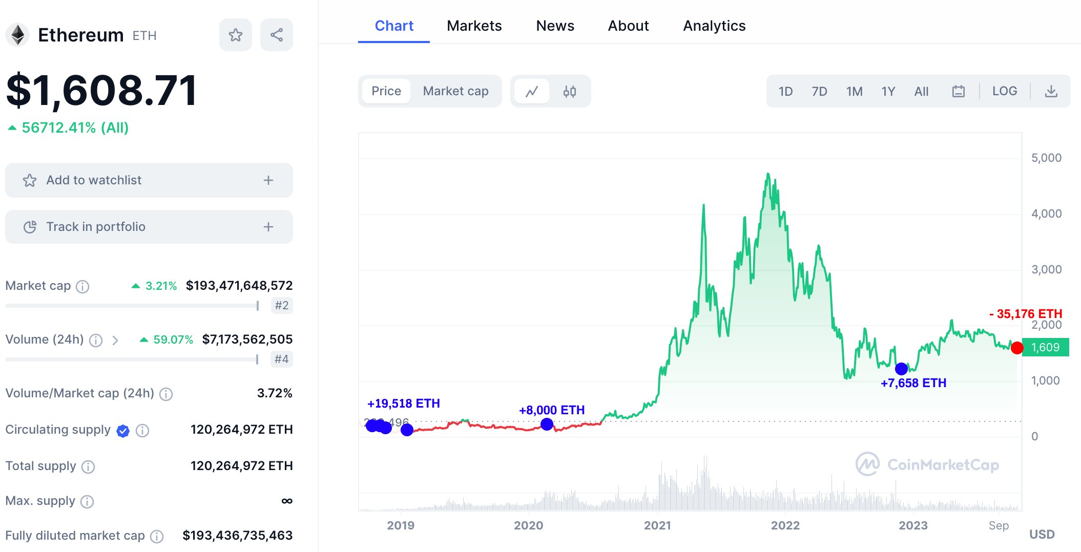This screenshot has width=1081, height=552.
Task: Select the line chart type icon
Action: tap(531, 91)
